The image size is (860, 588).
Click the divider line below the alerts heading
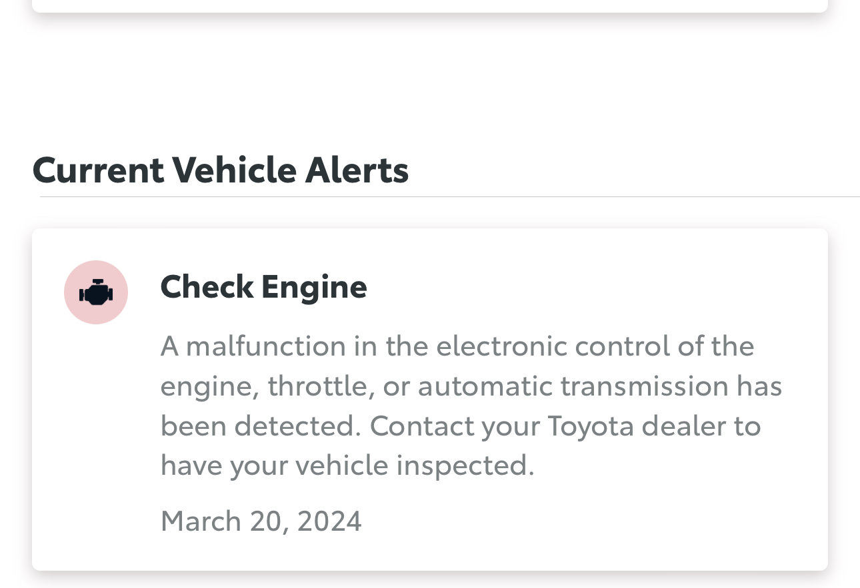[x=450, y=197]
